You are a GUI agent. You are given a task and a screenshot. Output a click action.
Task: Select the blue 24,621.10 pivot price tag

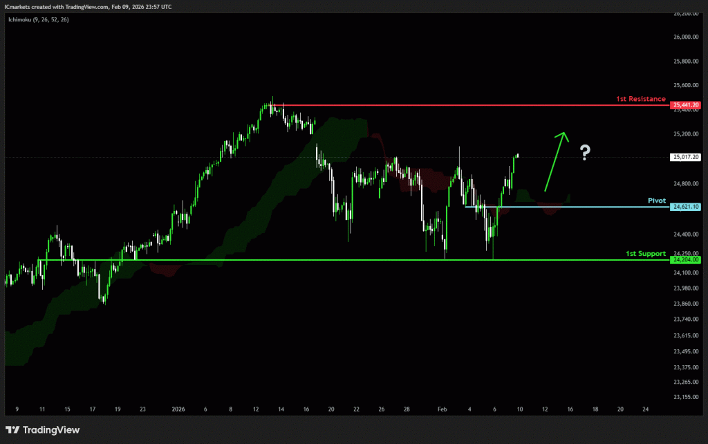(x=686, y=207)
